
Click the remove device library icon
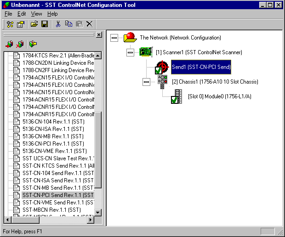tap(20, 44)
